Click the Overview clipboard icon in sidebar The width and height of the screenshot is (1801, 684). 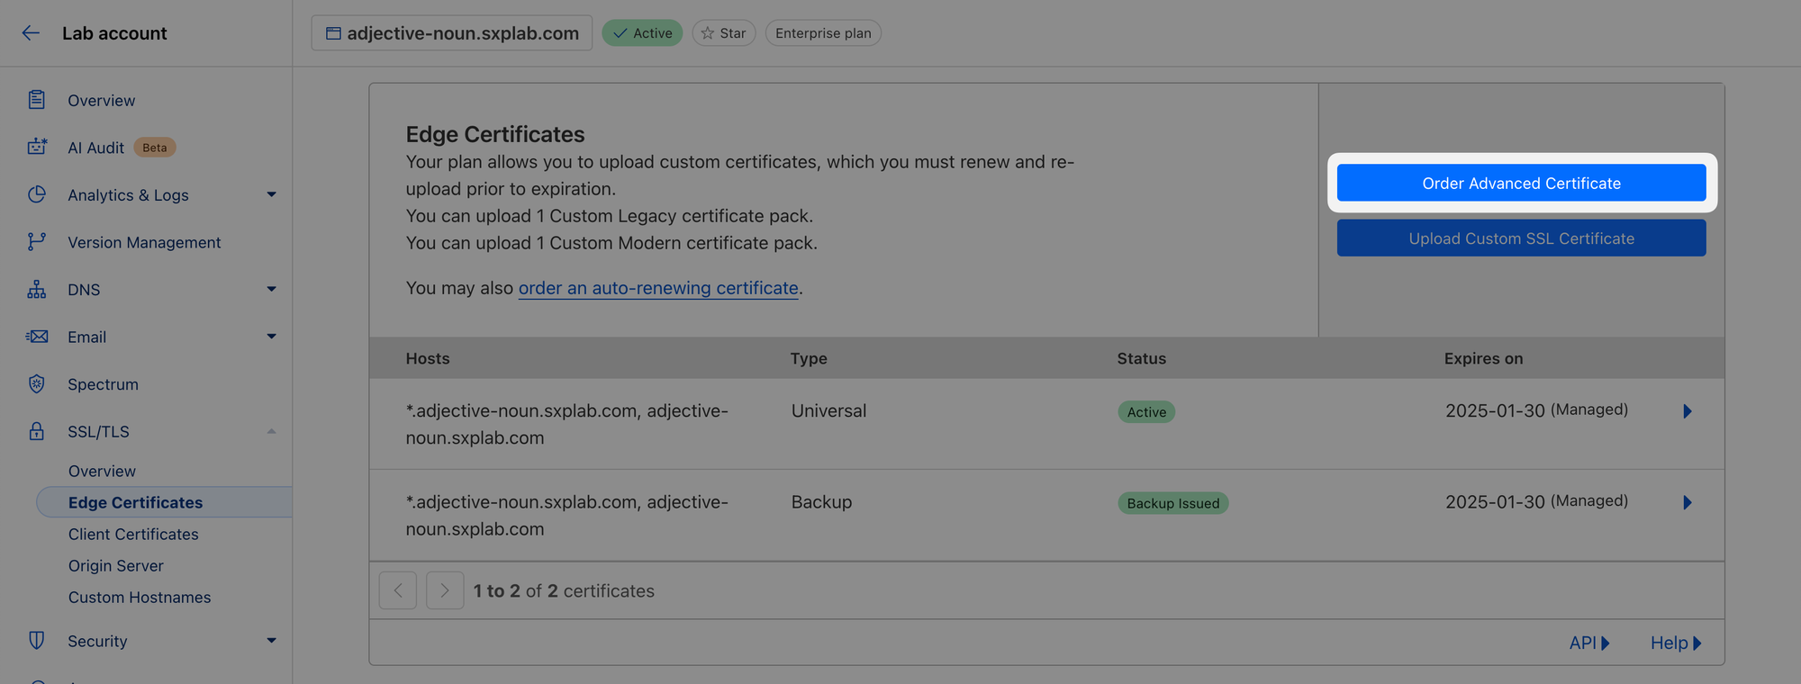[37, 100]
